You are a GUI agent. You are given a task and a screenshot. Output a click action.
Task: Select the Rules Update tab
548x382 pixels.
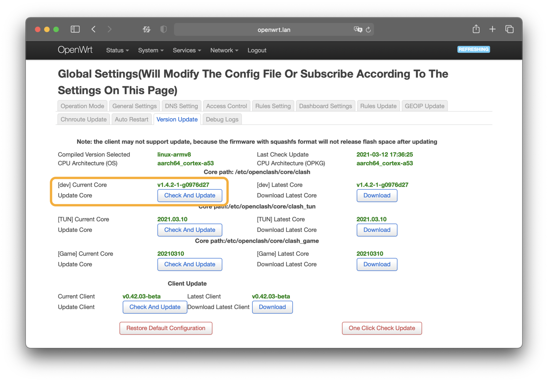coord(378,106)
